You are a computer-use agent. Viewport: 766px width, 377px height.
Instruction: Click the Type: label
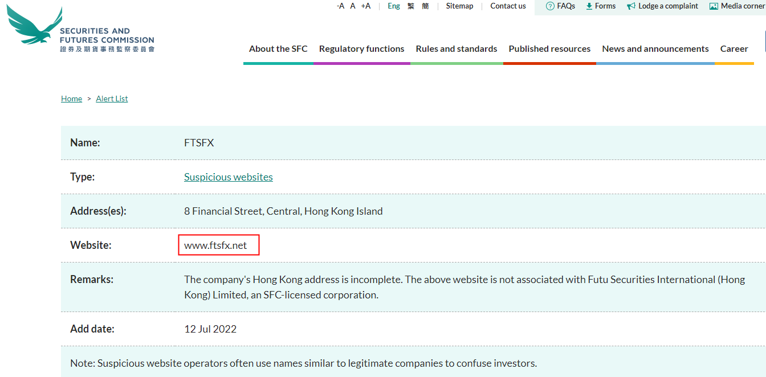click(x=82, y=177)
